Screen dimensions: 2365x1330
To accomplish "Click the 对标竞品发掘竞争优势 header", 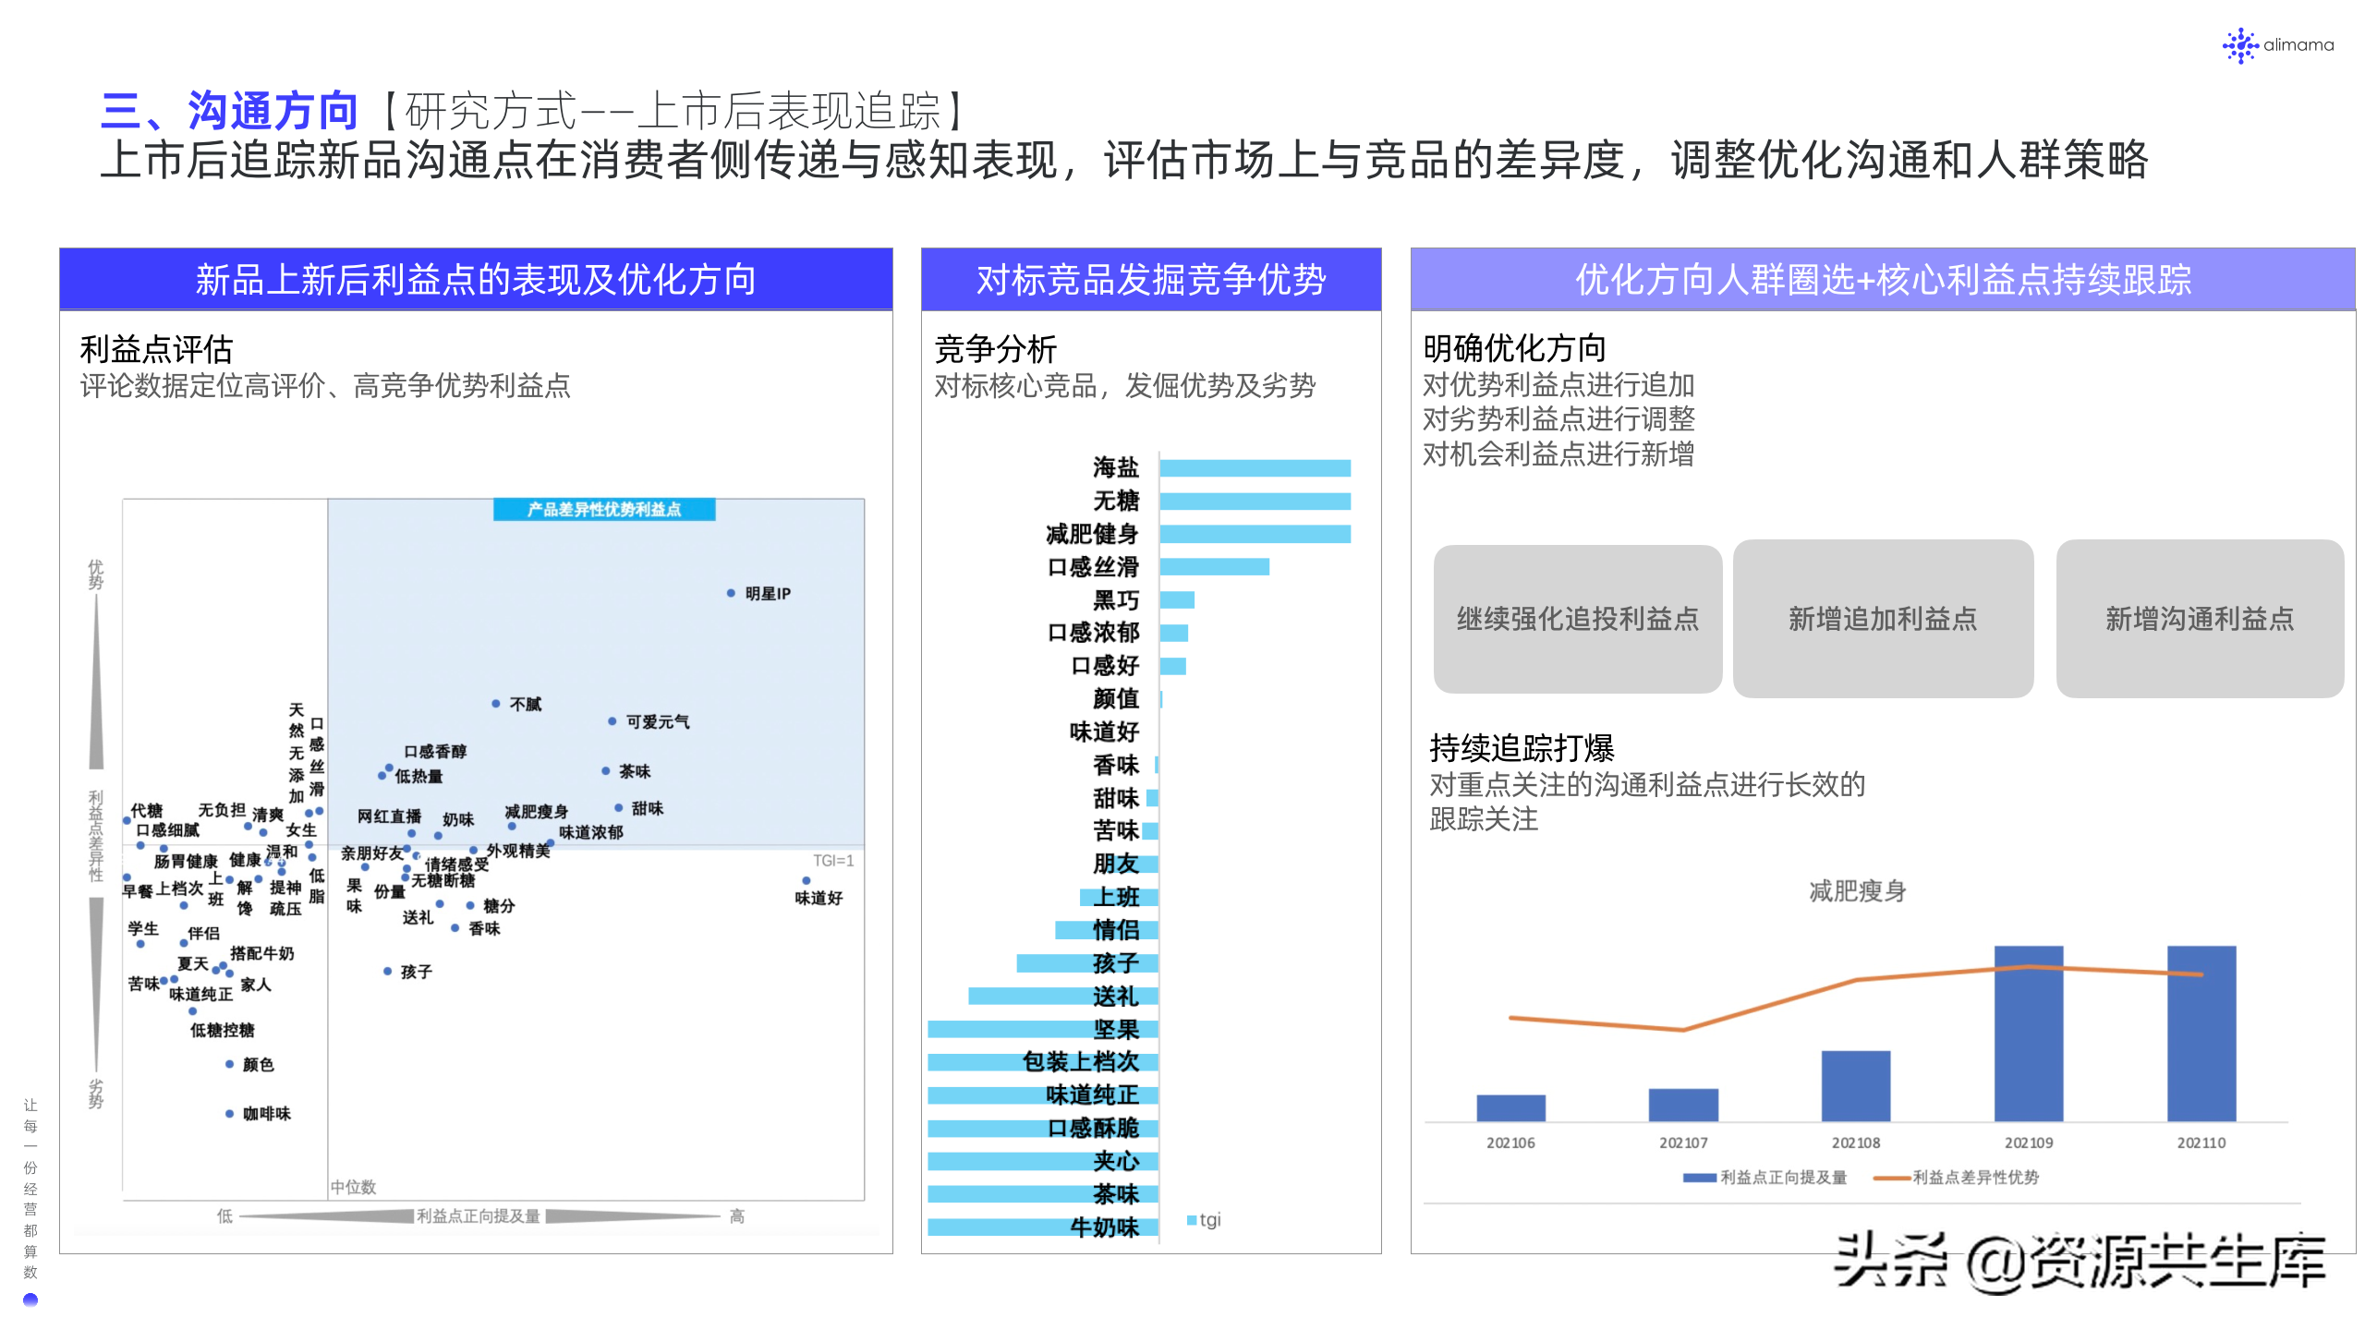I will [x=1150, y=280].
